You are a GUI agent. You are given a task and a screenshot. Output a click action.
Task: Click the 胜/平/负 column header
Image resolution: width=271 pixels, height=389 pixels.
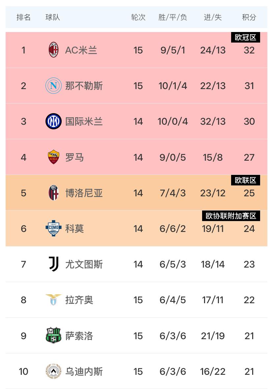tap(172, 17)
